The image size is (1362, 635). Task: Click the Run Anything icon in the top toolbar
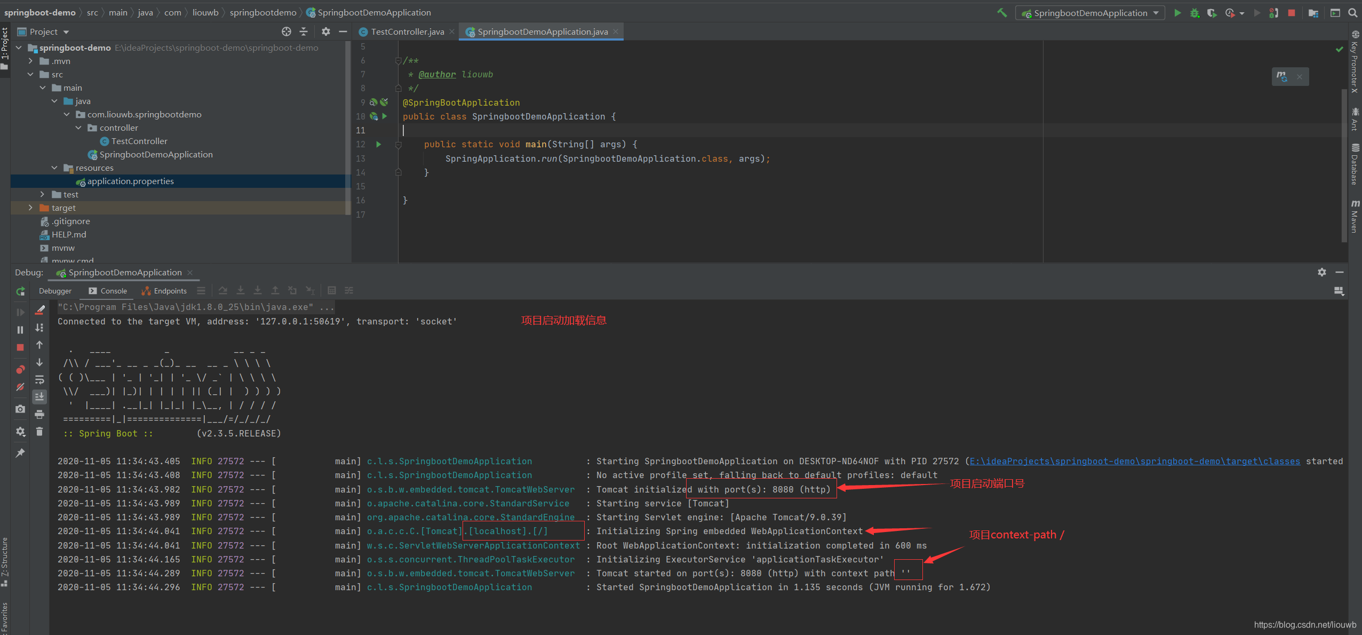[1335, 13]
